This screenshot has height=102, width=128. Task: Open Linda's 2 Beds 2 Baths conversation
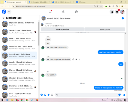19,95
